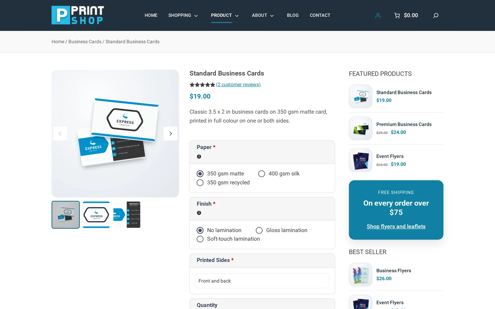Open the Blog menu item
495x309 pixels.
293,15
